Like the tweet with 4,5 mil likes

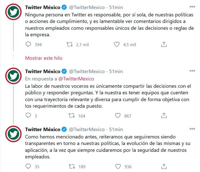coord(117,45)
